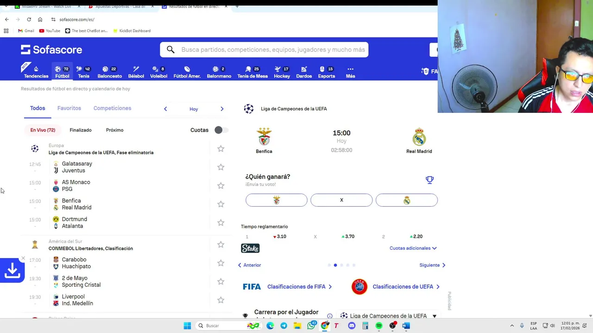Click the magnifier search icon
This screenshot has height=333, width=593.
click(x=170, y=49)
